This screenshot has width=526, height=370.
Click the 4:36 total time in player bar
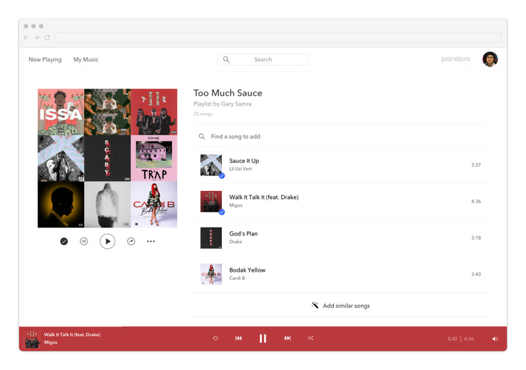[469, 339]
